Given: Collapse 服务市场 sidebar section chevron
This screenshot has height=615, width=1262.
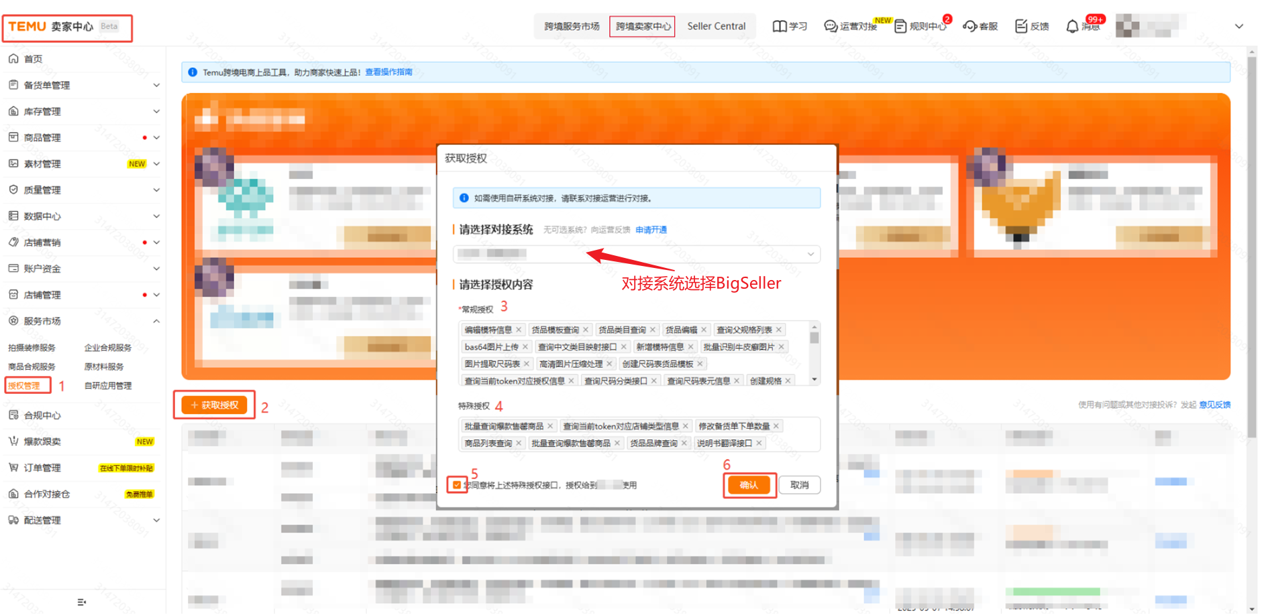Looking at the screenshot, I should 156,321.
